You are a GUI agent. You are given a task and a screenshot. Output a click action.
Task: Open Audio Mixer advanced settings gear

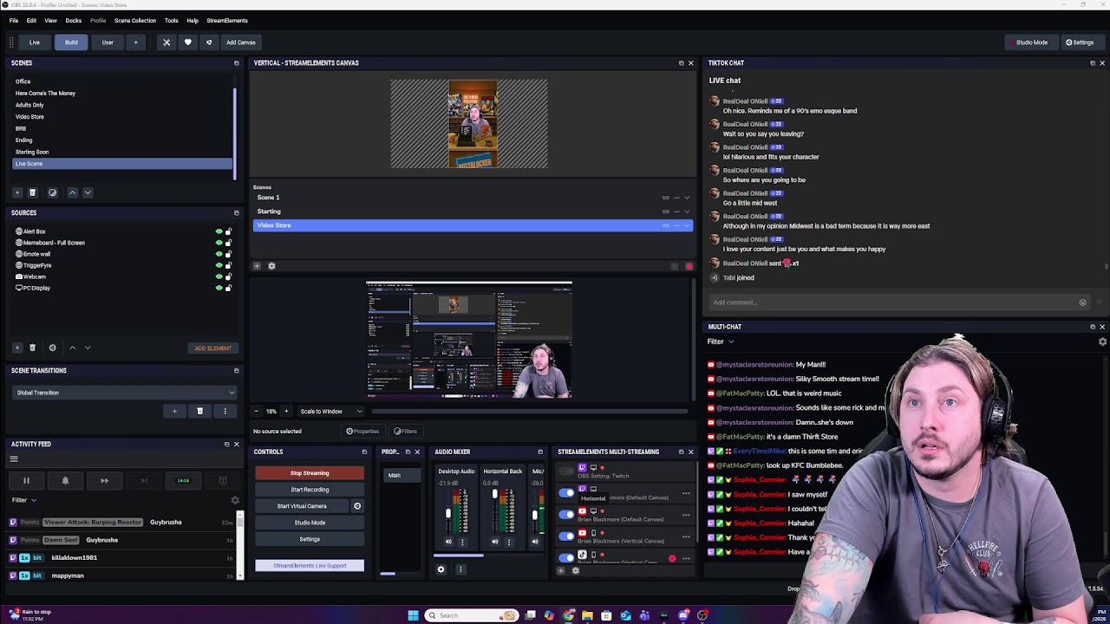tap(441, 569)
